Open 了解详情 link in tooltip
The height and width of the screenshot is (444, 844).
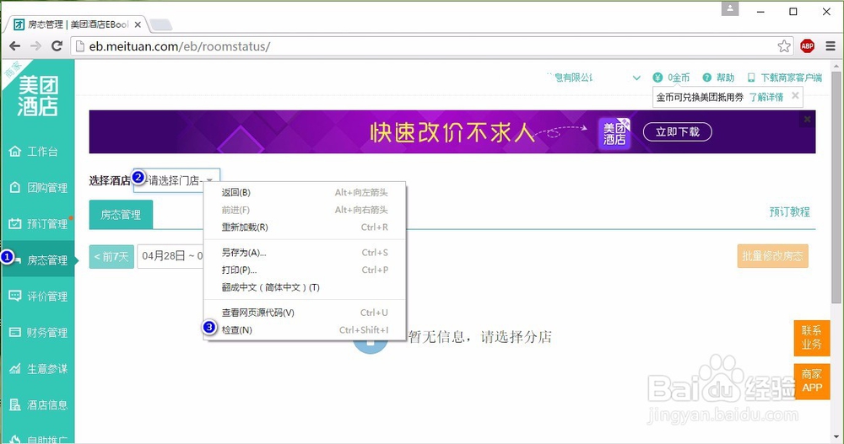pyautogui.click(x=766, y=97)
